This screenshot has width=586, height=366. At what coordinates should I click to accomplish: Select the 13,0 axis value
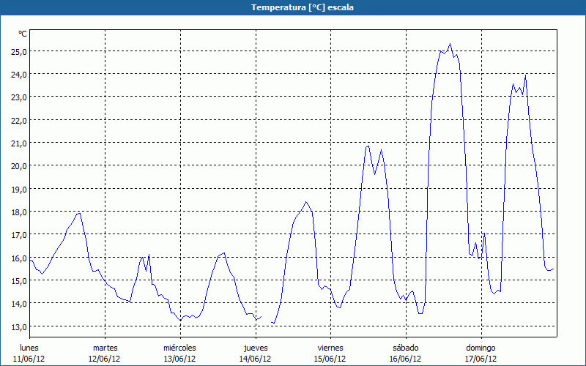[x=19, y=326]
